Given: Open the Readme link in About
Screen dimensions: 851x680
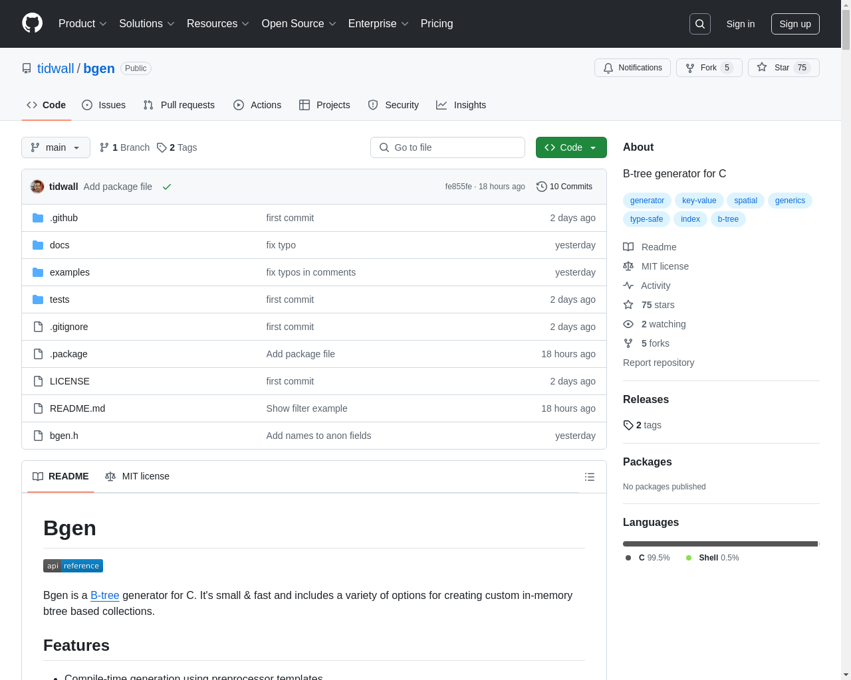Looking at the screenshot, I should [650, 247].
